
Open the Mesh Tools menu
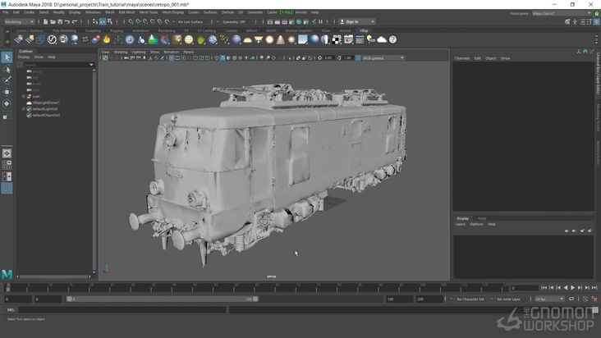click(x=149, y=12)
